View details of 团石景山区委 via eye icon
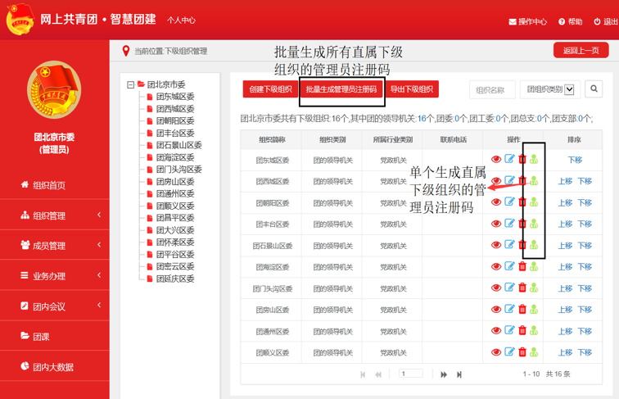Viewport: 619px width, 399px height. coord(496,245)
